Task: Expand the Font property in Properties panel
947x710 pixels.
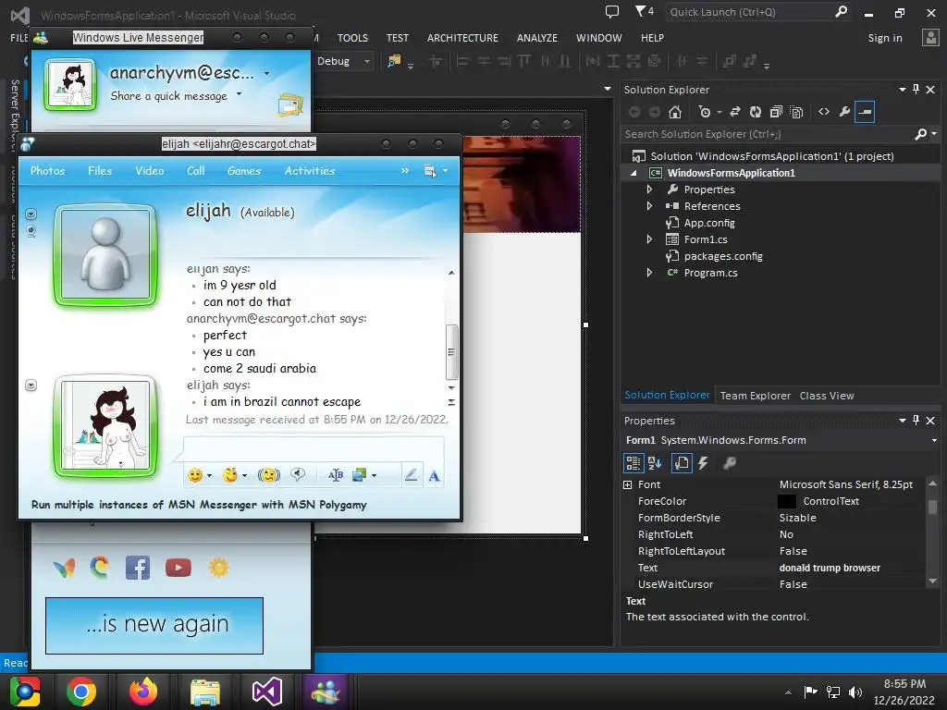Action: [628, 484]
